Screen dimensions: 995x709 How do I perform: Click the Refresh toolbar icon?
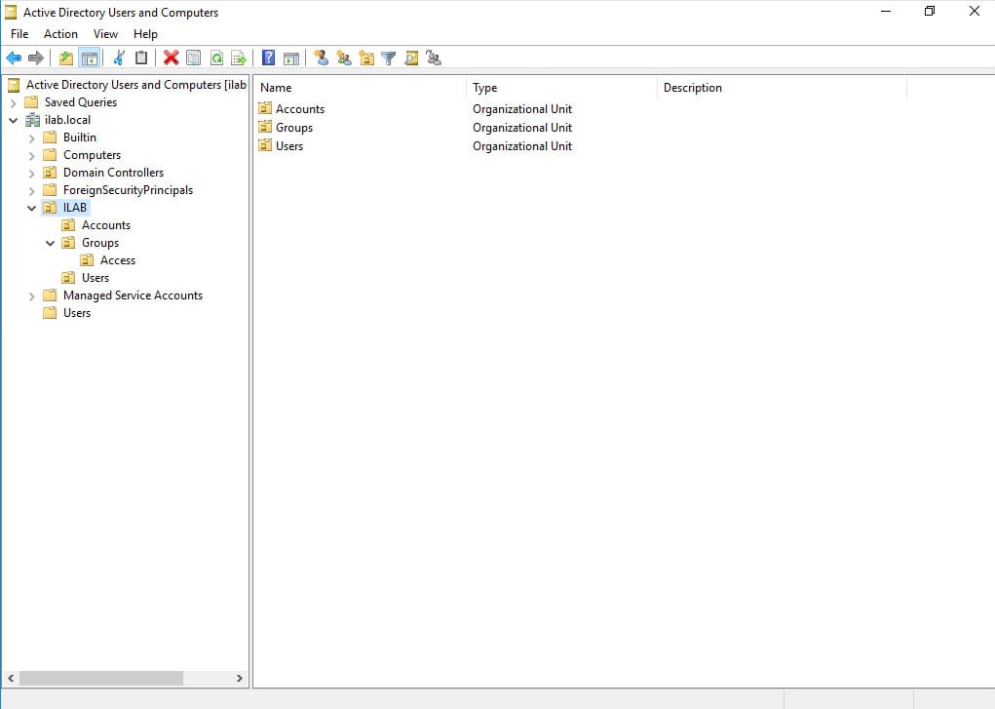pyautogui.click(x=216, y=59)
